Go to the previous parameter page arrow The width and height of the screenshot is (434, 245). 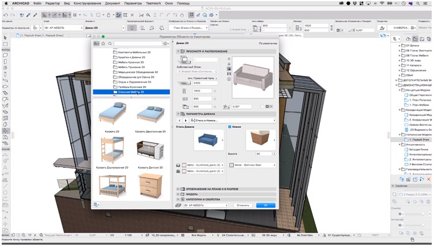point(179,120)
